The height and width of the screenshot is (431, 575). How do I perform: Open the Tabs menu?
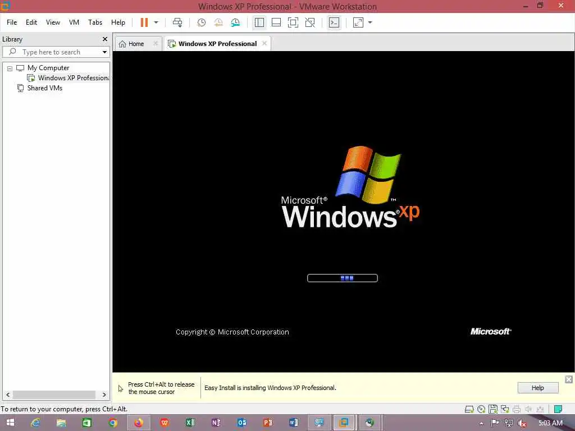point(95,22)
